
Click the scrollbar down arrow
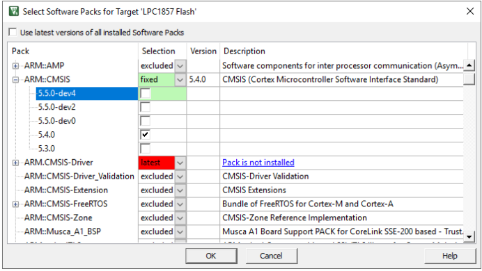tap(469, 237)
